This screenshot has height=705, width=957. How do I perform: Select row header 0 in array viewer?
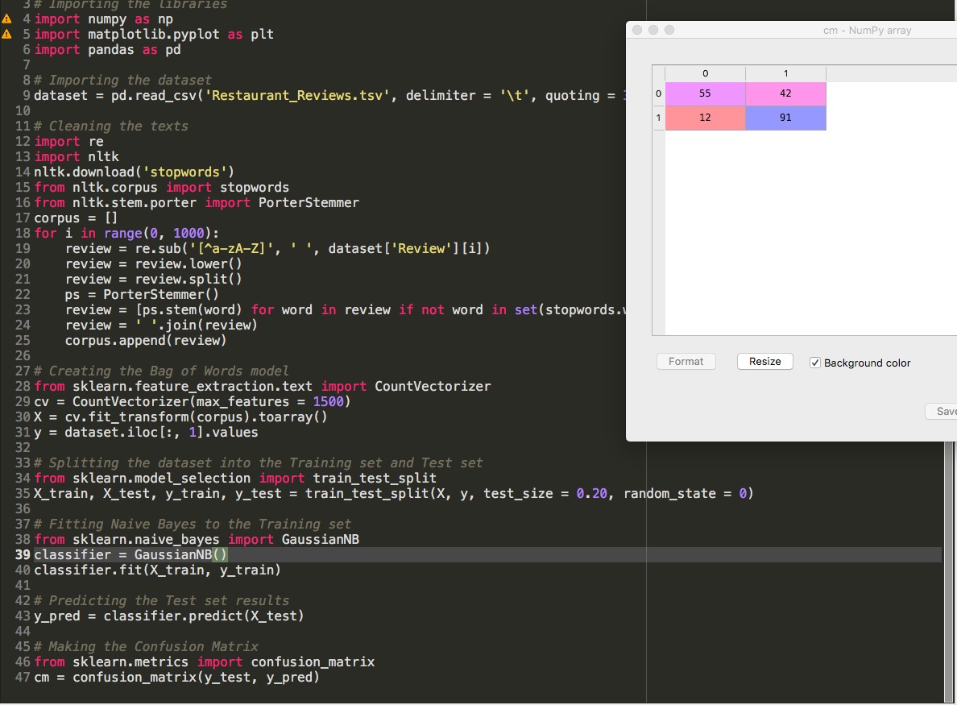pos(658,93)
